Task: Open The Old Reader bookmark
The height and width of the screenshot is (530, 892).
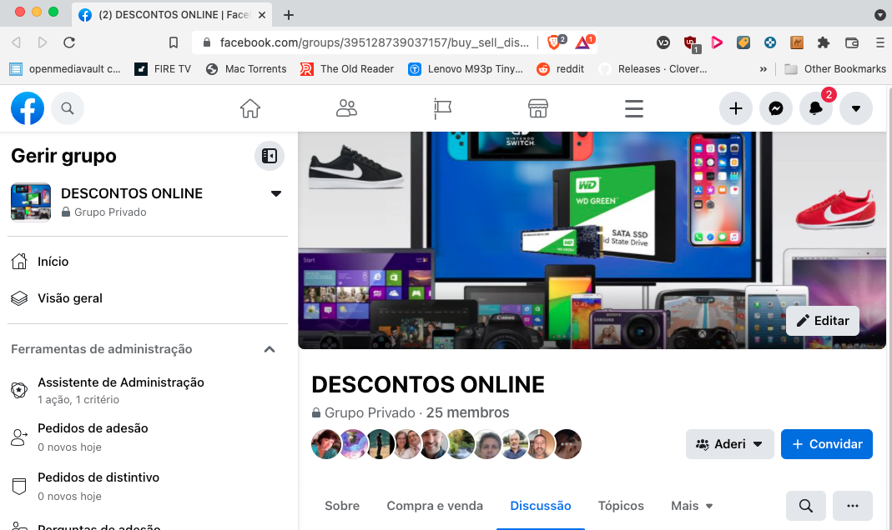Action: tap(347, 68)
